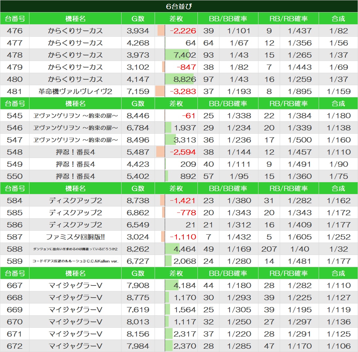The image size is (358, 352).
Task: Click the 差枚 value 2,370
Action: [x=185, y=346]
